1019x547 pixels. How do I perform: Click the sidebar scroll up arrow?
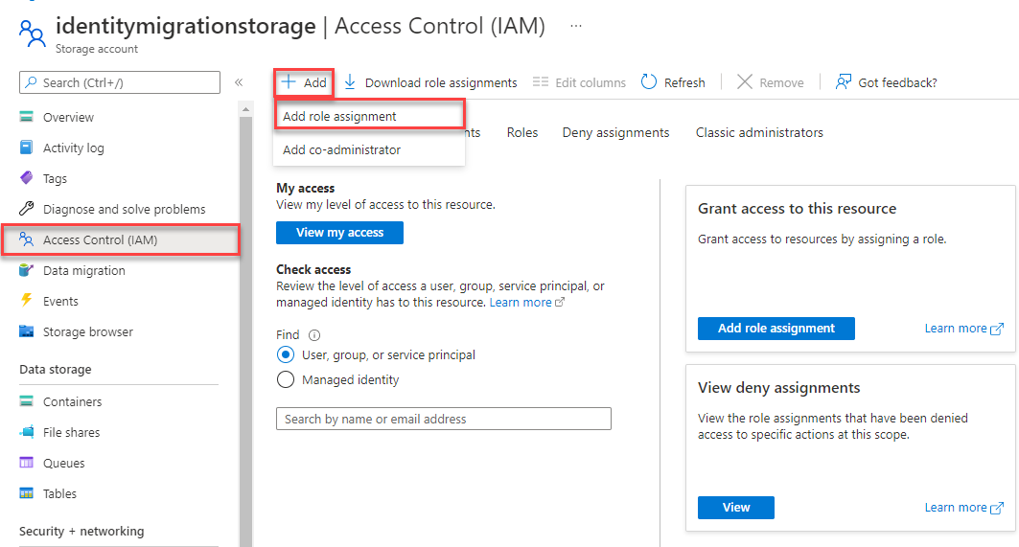pyautogui.click(x=245, y=109)
